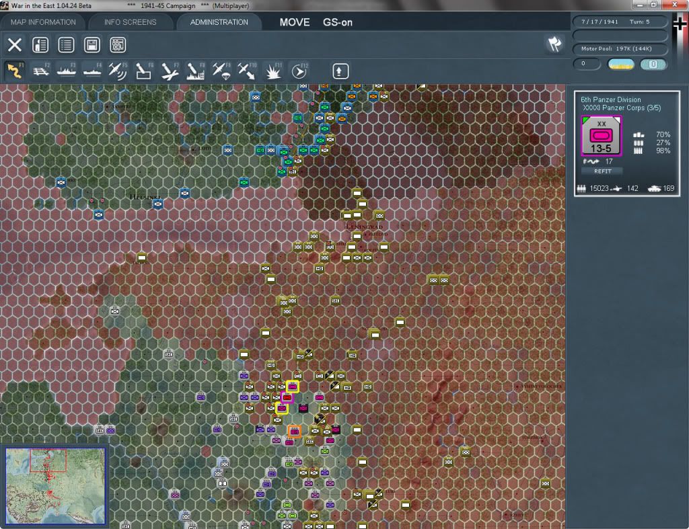Click the 142 guns count
Screen dimensions: 689x529
[632, 188]
